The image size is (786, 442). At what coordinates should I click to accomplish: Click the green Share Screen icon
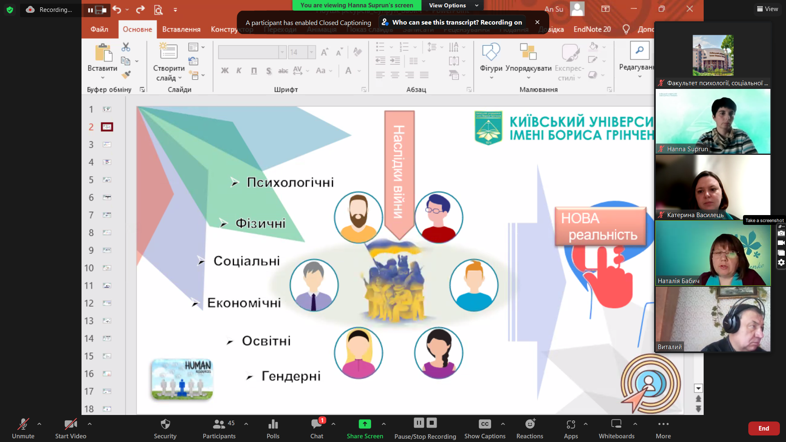[x=365, y=424]
